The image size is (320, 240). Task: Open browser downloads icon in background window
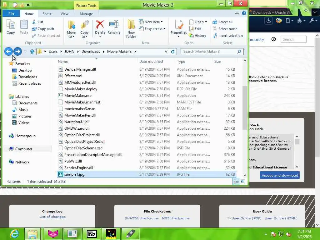point(268,21)
